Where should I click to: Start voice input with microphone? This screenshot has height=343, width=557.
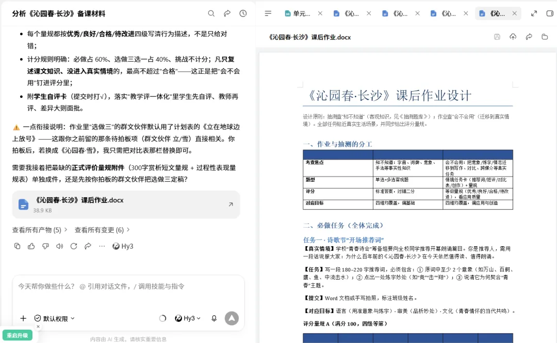(214, 318)
